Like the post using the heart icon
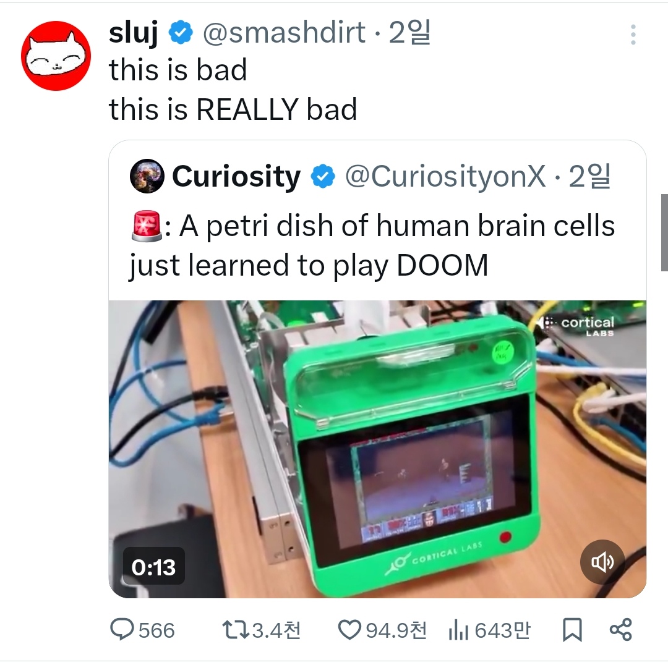The image size is (668, 665). pyautogui.click(x=349, y=630)
